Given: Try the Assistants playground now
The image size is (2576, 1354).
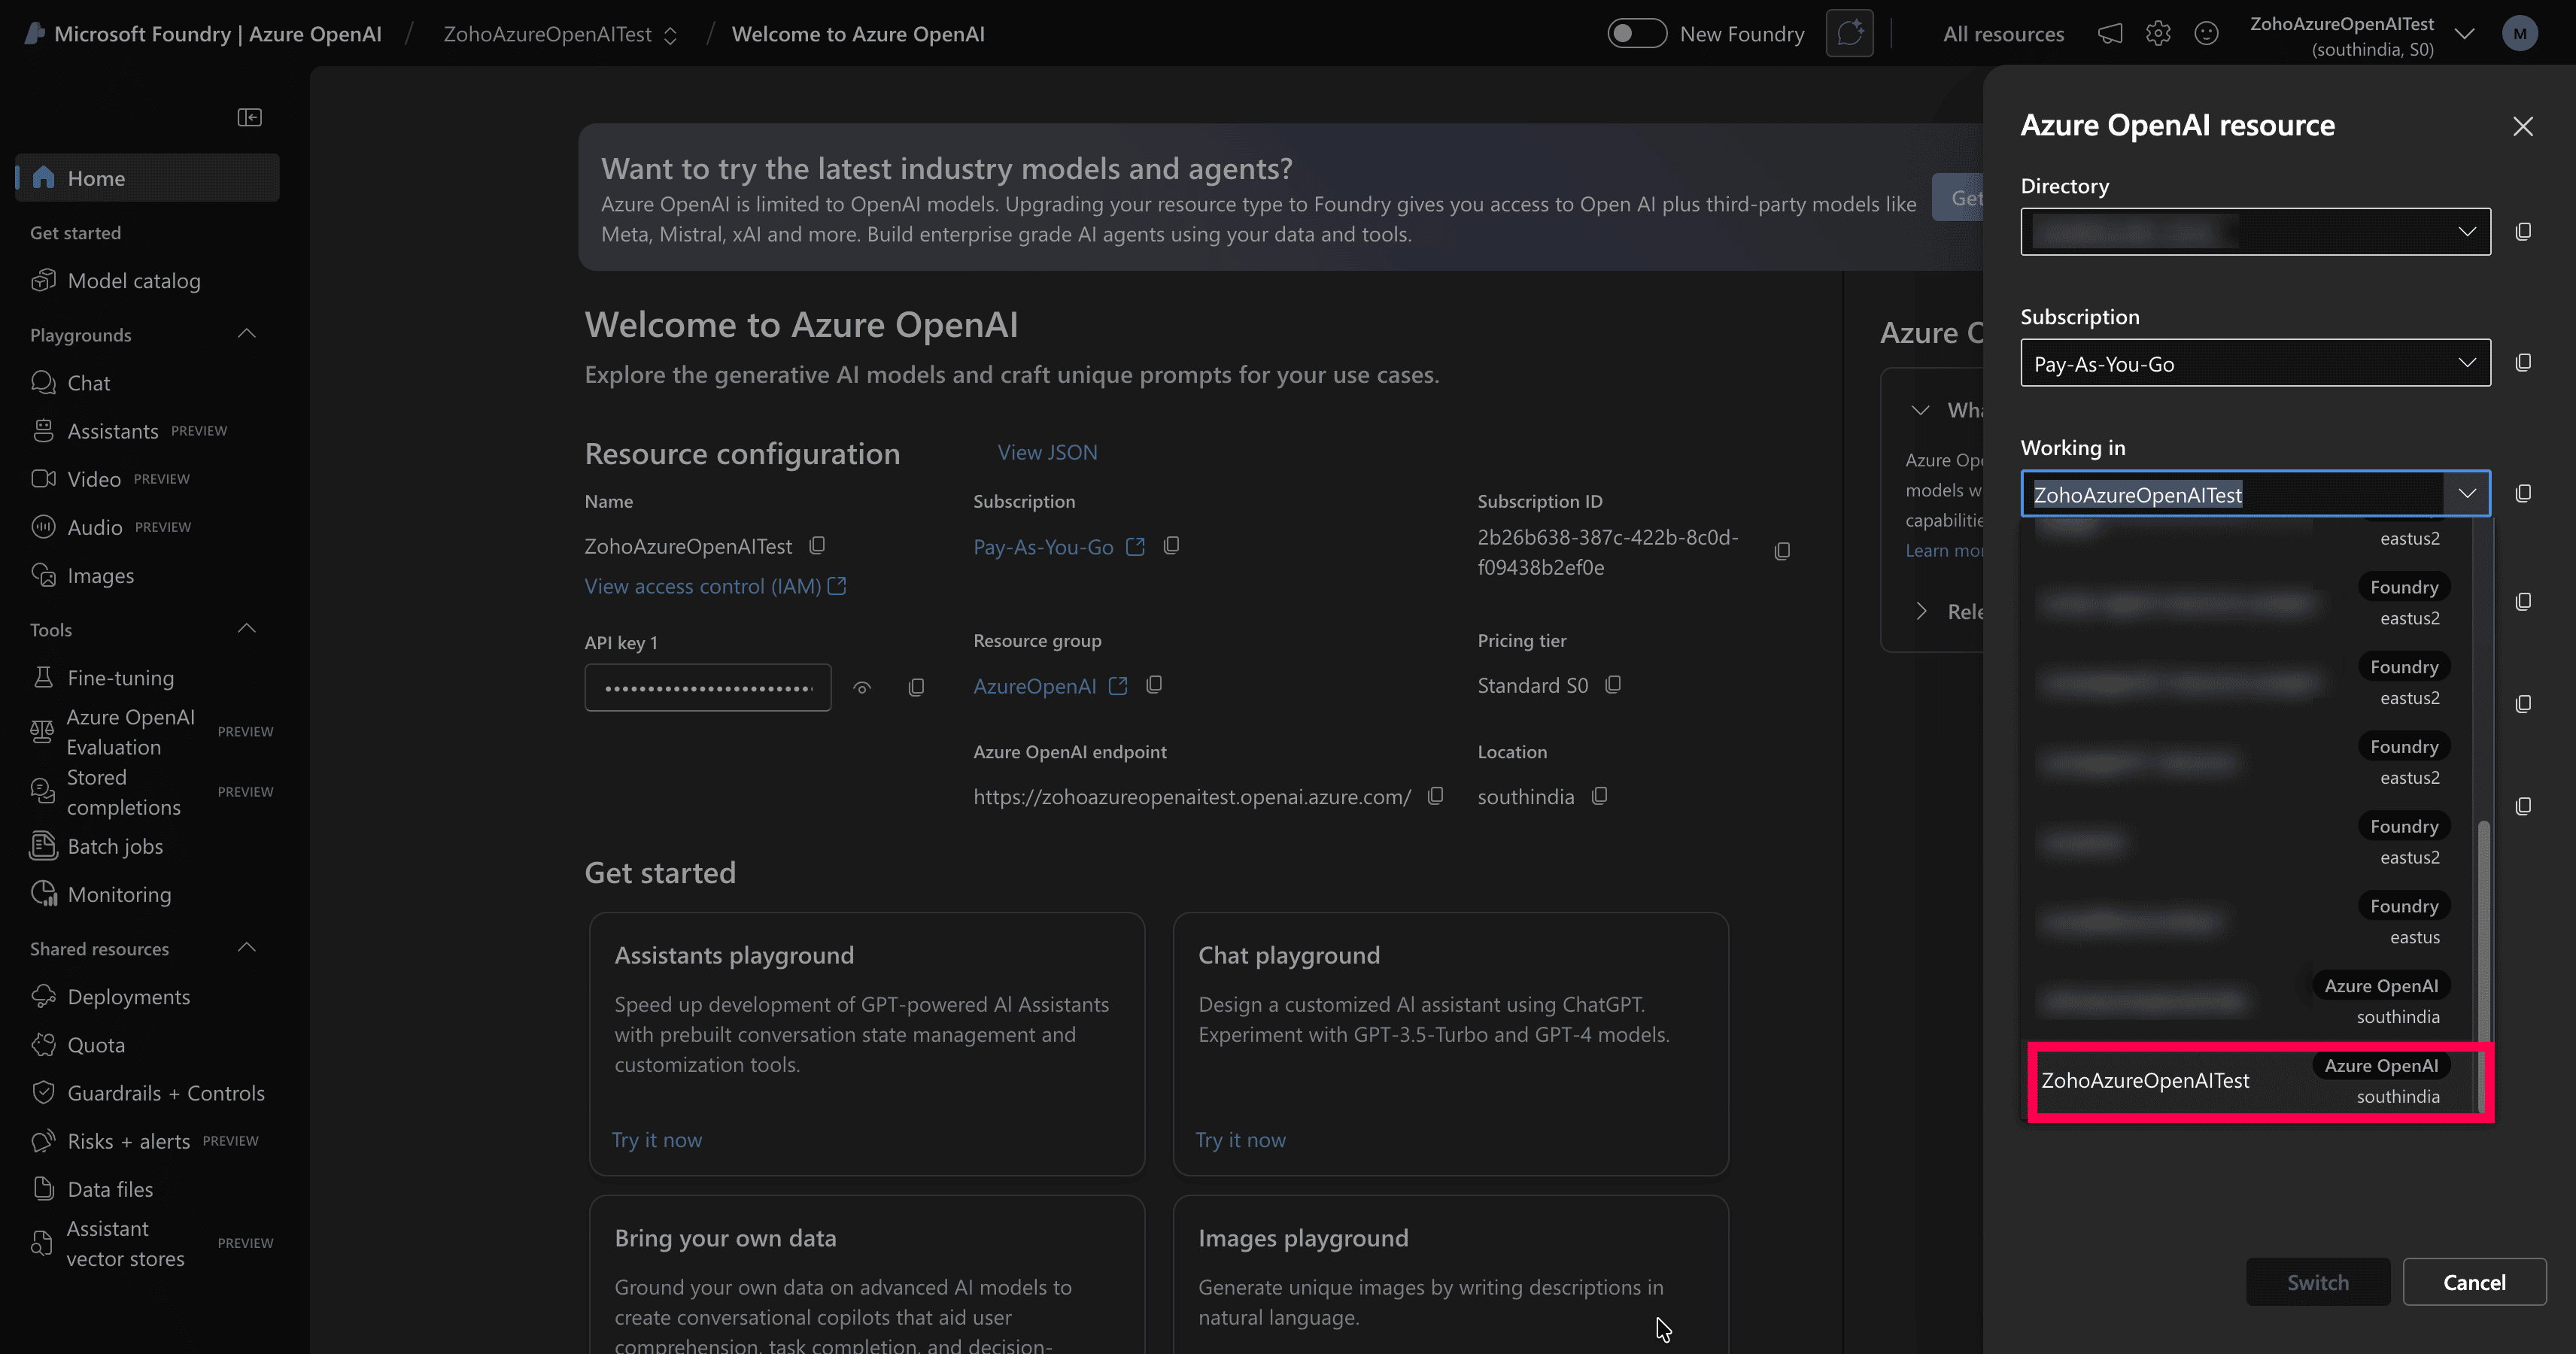Looking at the screenshot, I should (657, 1139).
